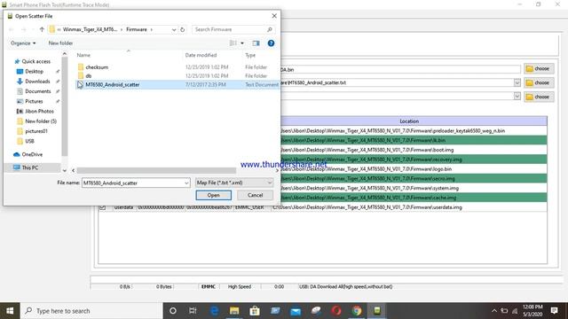The height and width of the screenshot is (319, 568).
Task: Launch Opera browser from taskbar
Action: click(336, 311)
